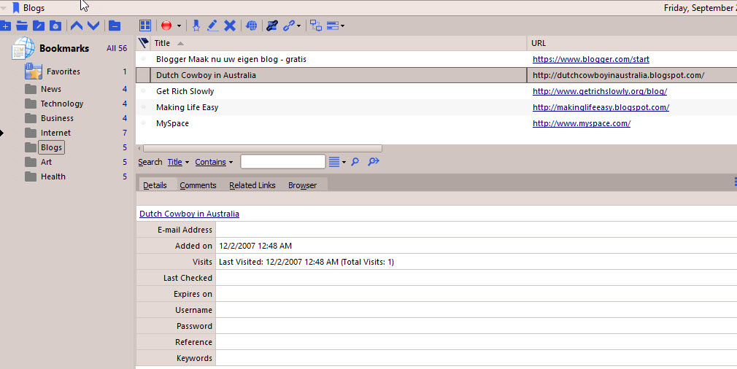This screenshot has height=369, width=737.
Task: Switch to the Browser tab
Action: point(302,185)
